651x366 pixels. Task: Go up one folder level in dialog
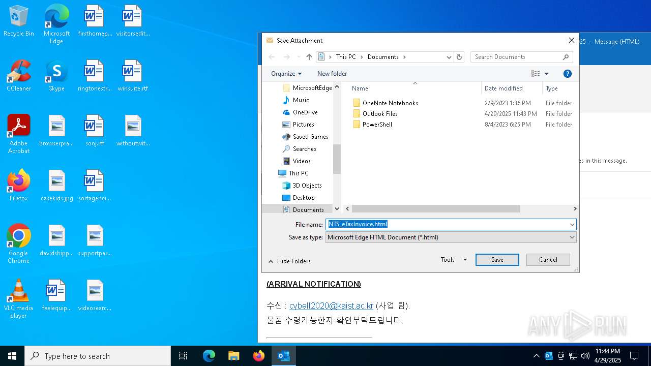pos(309,57)
